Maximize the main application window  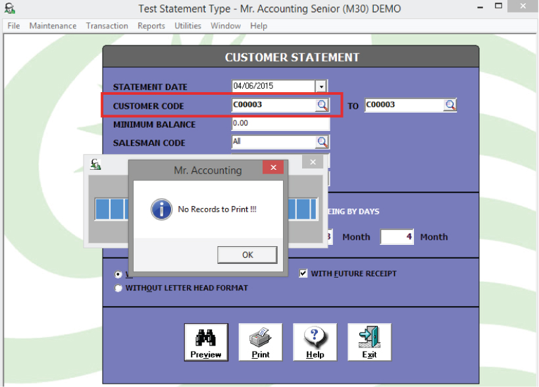498,6
